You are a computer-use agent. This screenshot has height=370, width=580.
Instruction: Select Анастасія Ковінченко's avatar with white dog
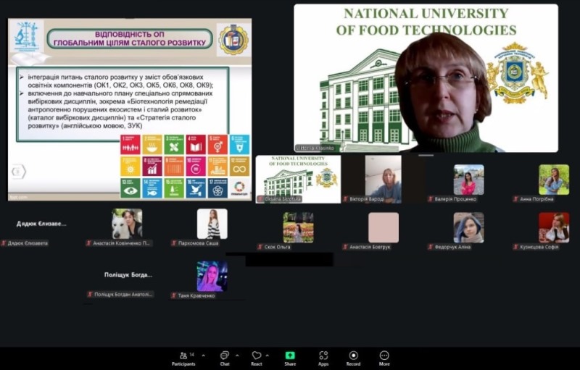click(127, 224)
